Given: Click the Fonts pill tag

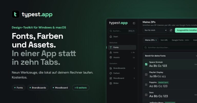Looking at the screenshot, I should (18, 88).
